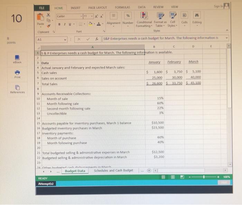Open the Font Color dropdown arrow
The width and height of the screenshot is (242, 205).
tap(103, 24)
